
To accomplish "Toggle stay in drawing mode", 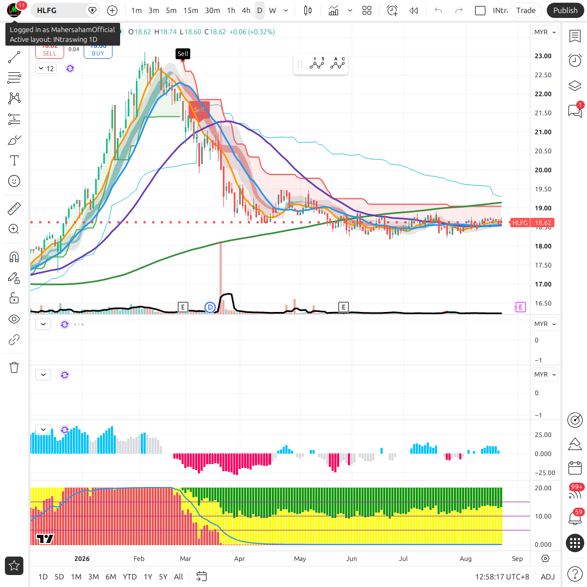I will tap(14, 278).
